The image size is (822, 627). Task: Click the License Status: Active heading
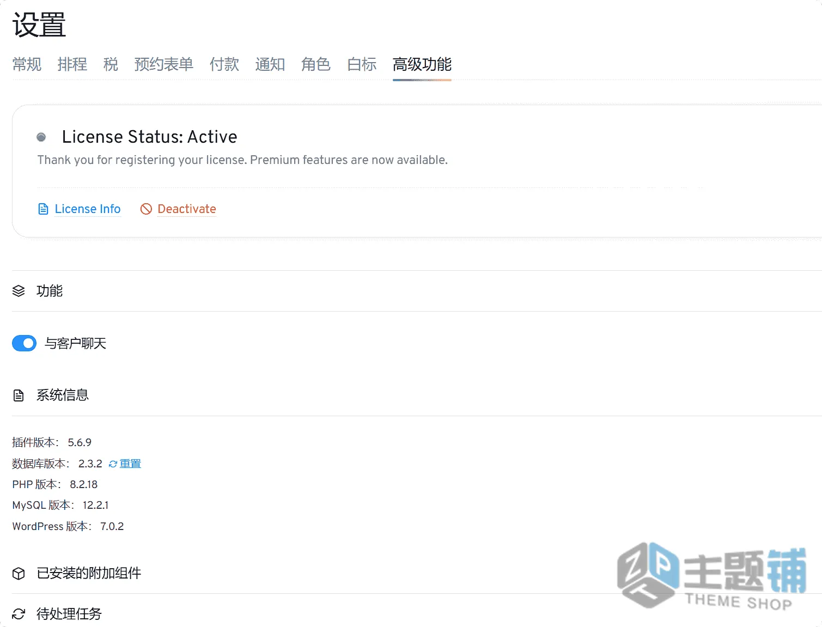click(x=150, y=137)
